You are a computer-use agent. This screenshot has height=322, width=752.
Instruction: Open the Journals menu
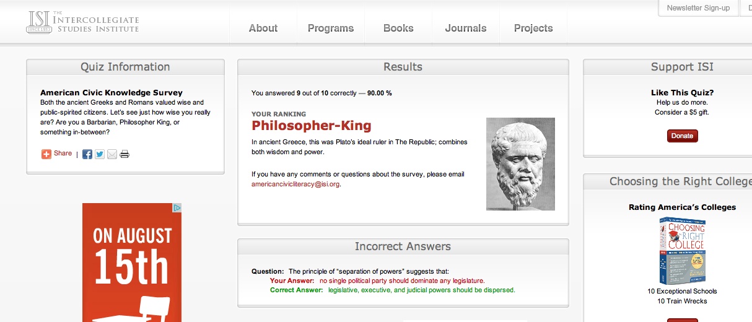[x=466, y=28]
